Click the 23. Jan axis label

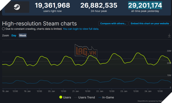coord(124,91)
